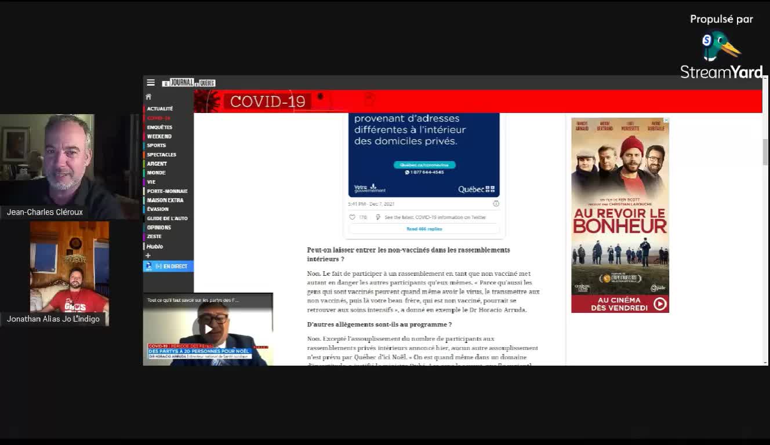Image resolution: width=770 pixels, height=445 pixels.
Task: Click the ad play arrow 'Au cinéma dès vendredi'
Action: (x=660, y=304)
